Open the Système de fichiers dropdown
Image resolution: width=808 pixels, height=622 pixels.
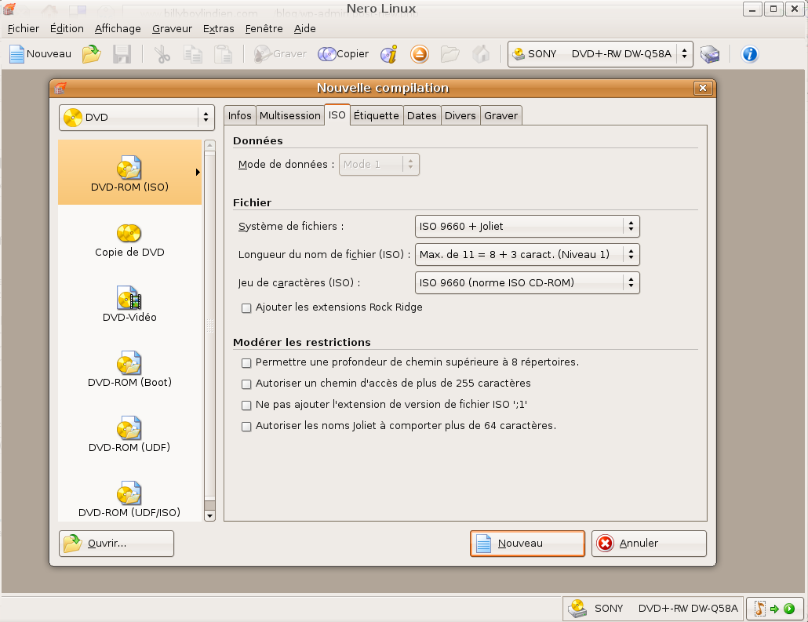click(526, 226)
